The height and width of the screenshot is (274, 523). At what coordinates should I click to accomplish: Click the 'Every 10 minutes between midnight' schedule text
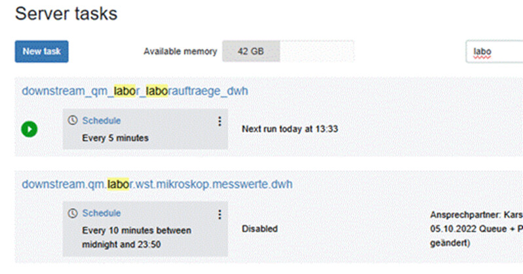click(136, 230)
